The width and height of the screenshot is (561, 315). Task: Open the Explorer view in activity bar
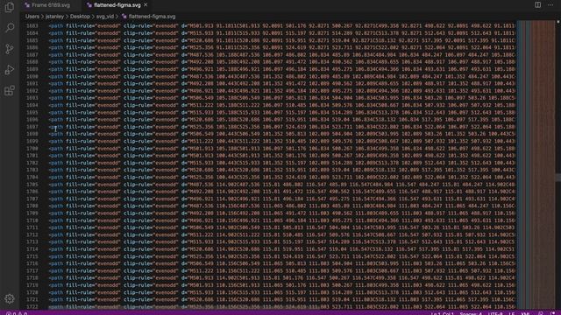[x=10, y=7]
